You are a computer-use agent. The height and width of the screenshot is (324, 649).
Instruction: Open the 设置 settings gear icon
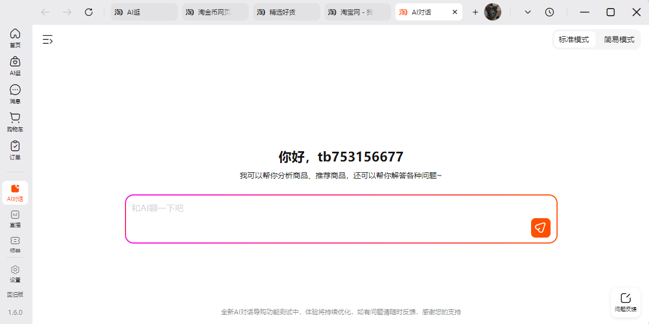[15, 273]
